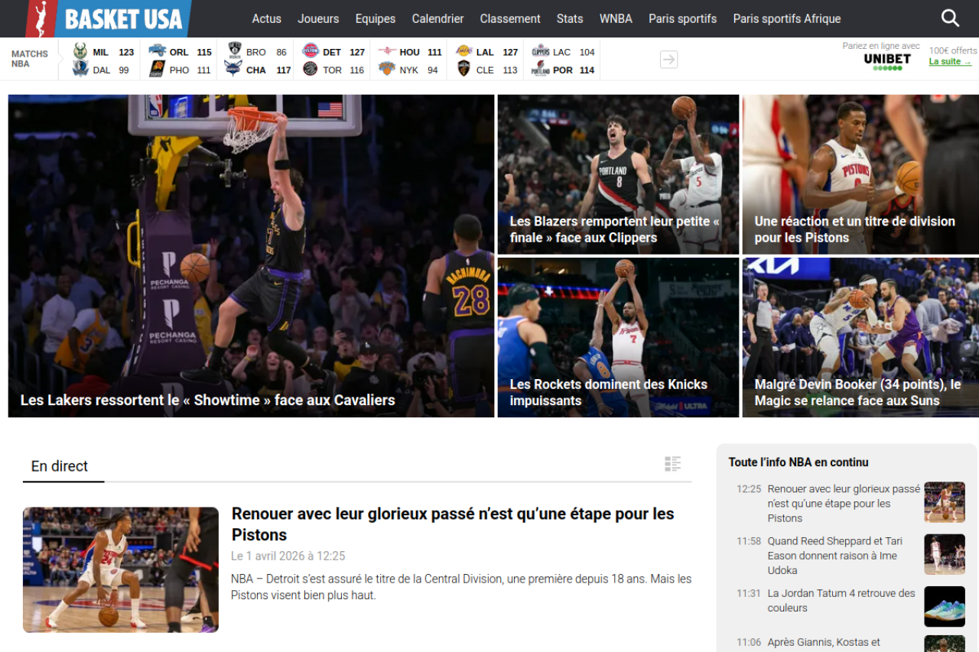Viewport: 979px width, 652px height.
Task: Click the Unibet logo advertisement
Action: pos(887,61)
